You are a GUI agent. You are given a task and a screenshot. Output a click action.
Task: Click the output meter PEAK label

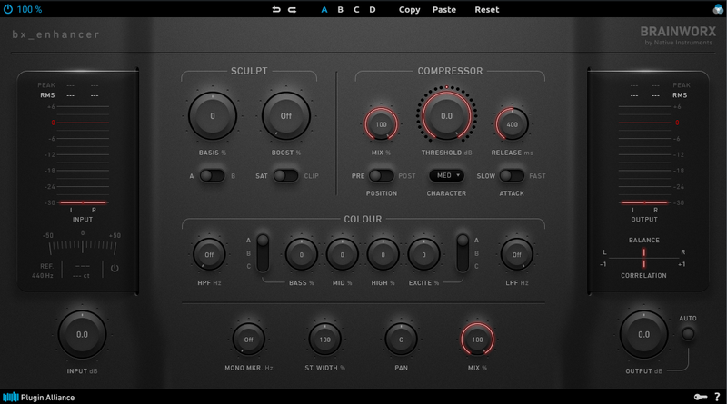click(x=682, y=85)
